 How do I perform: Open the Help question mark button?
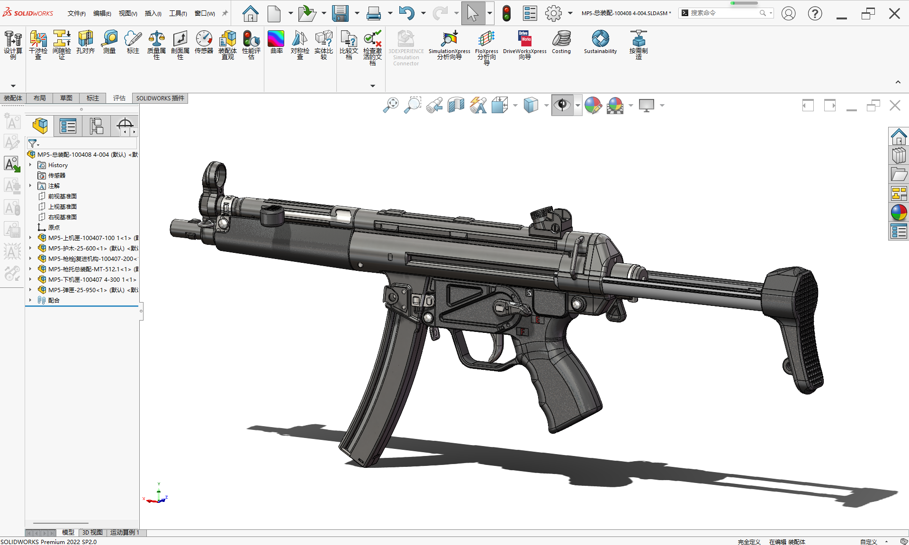point(815,13)
